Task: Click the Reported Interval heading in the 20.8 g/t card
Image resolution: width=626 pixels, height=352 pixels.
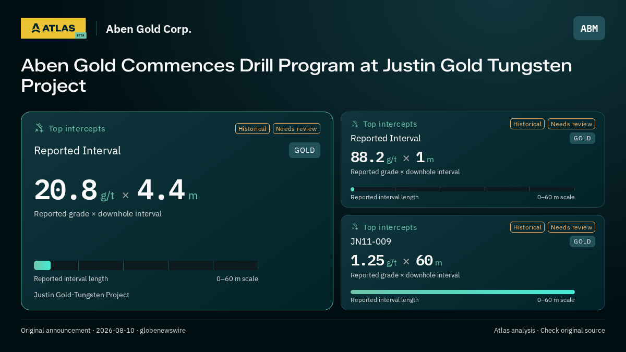Action: pyautogui.click(x=77, y=151)
